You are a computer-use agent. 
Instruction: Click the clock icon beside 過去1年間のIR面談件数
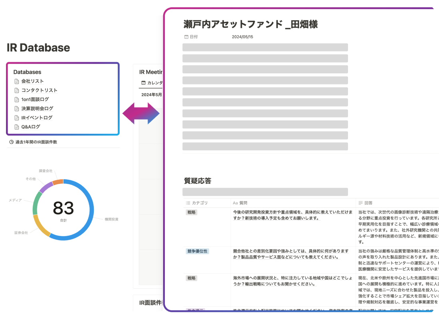coord(11,142)
